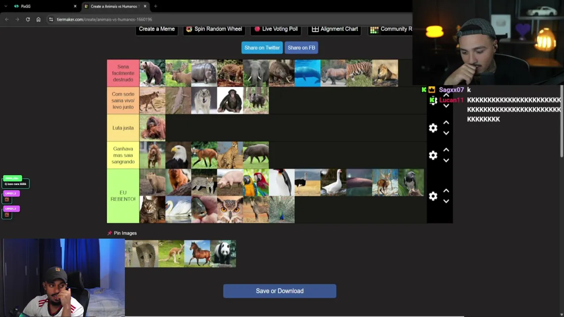The height and width of the screenshot is (317, 564).
Task: Open a new browser tab
Action: pos(156,6)
